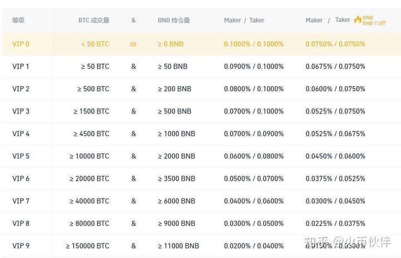Click the '≥ 6000 BNB' holding cell
Screen dimensions: 401x258
(177, 201)
